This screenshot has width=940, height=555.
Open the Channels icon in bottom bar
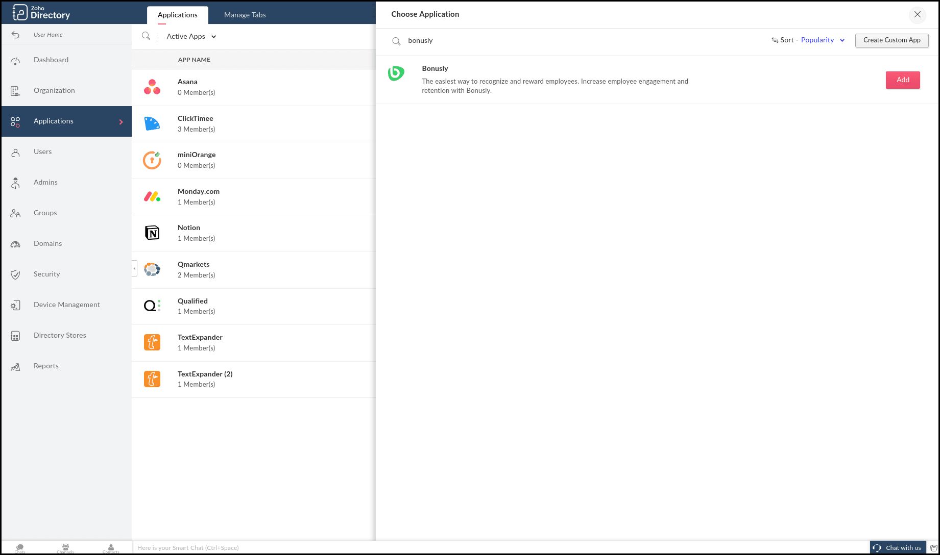pos(65,548)
